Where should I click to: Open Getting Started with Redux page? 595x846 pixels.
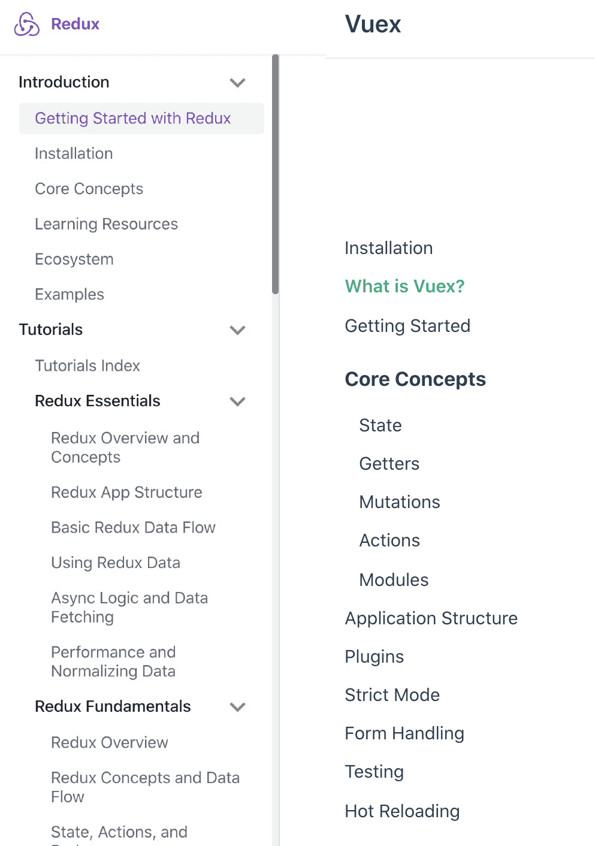tap(132, 119)
